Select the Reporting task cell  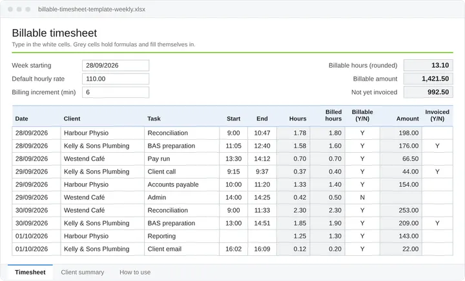pos(181,236)
